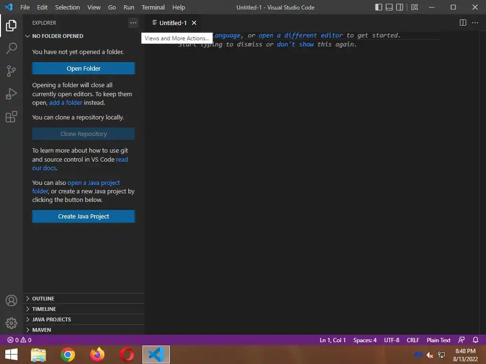The width and height of the screenshot is (486, 364).
Task: Change encoding via UTF-8 status entry
Action: [x=392, y=340]
